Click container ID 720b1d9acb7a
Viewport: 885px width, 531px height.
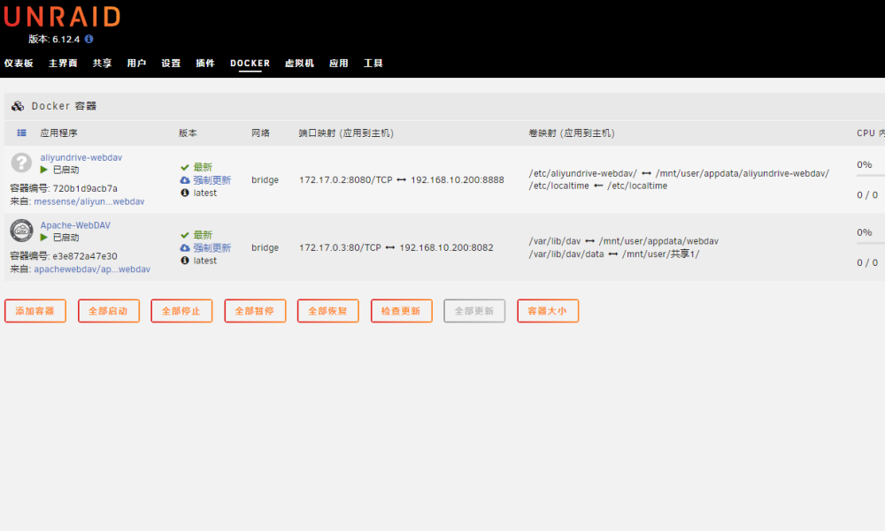tap(85, 188)
